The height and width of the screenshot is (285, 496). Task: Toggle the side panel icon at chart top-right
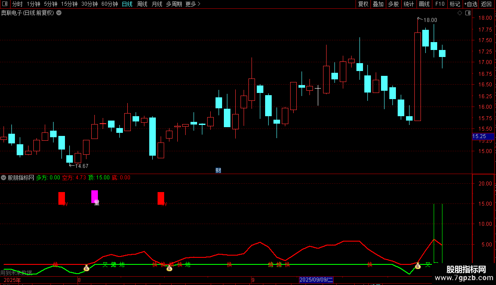(468, 13)
